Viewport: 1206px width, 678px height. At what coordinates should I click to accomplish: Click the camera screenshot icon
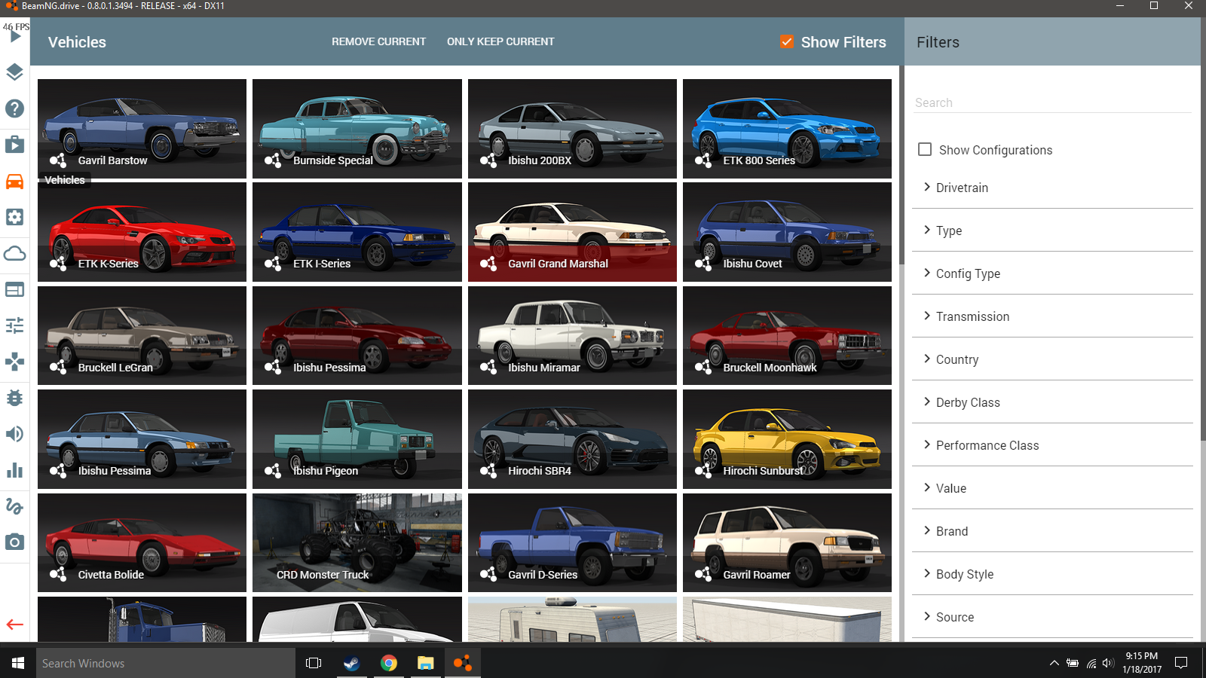15,542
